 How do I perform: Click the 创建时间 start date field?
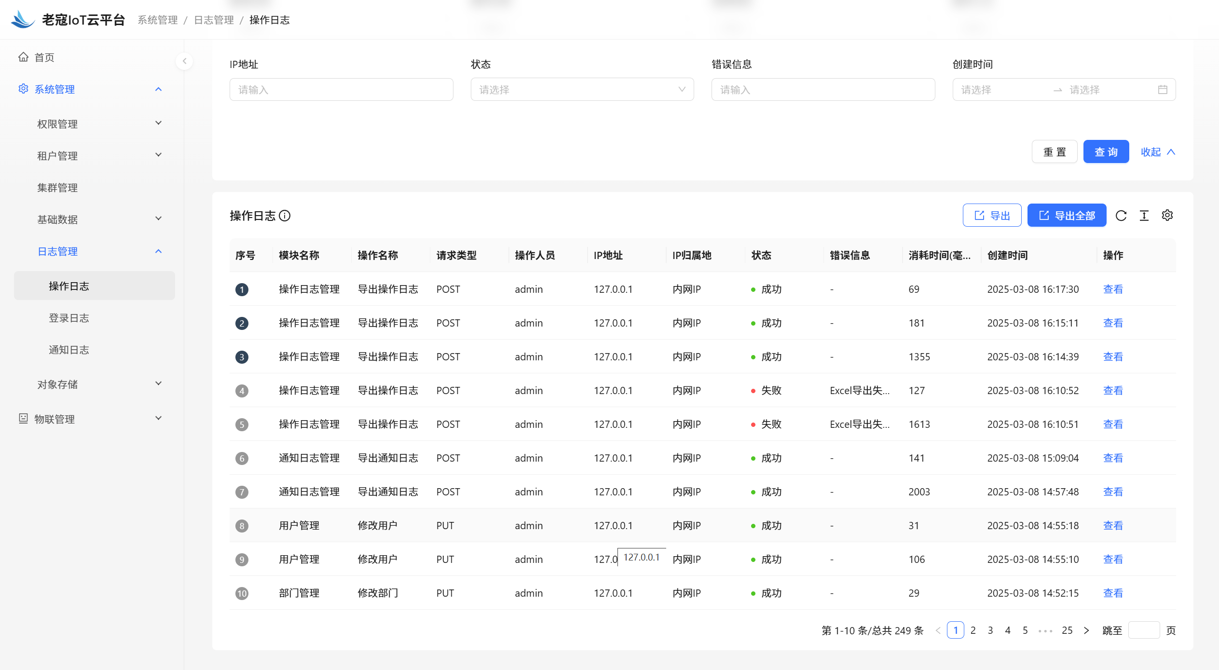[x=1002, y=90]
